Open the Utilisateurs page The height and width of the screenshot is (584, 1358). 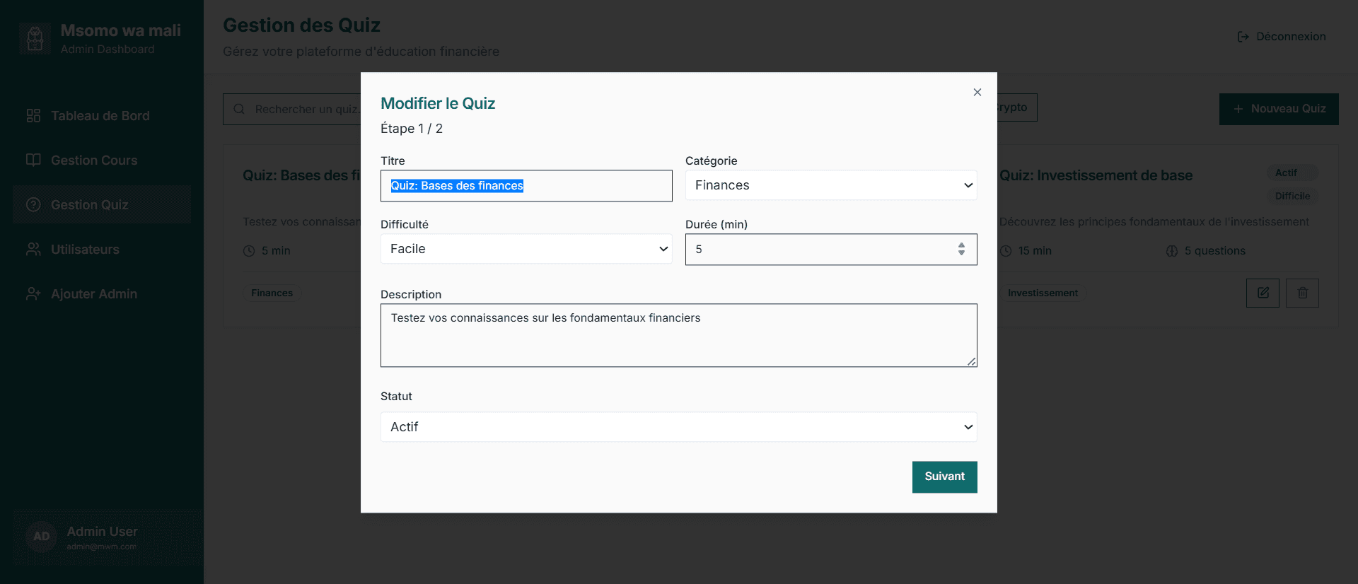[x=85, y=250]
